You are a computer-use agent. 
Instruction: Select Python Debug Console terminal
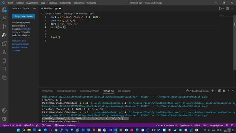click(x=198, y=91)
